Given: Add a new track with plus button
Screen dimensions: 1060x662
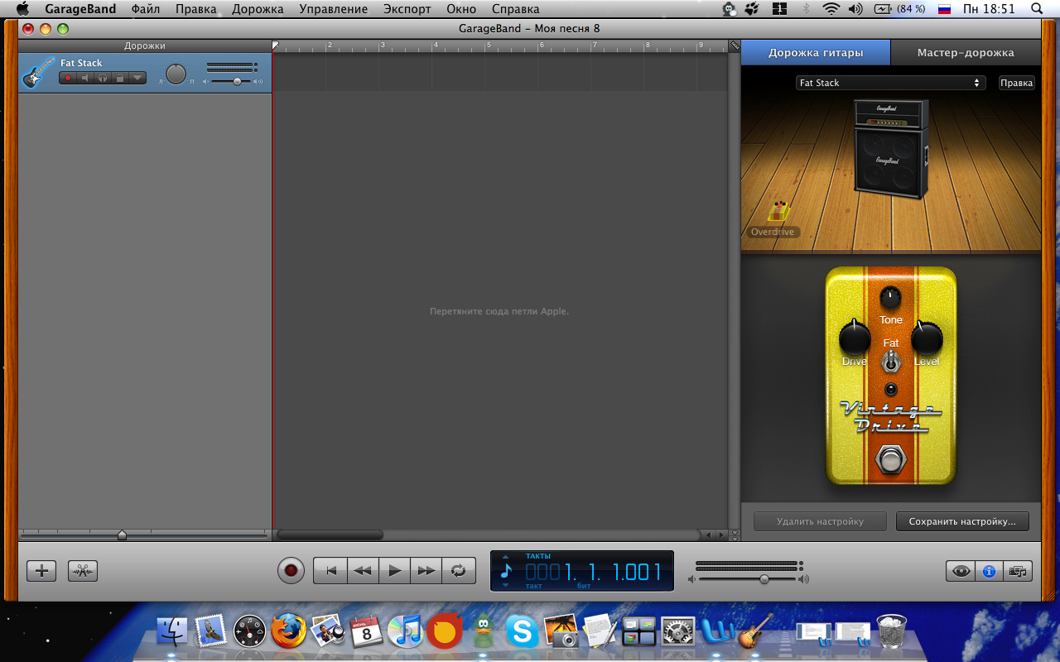Looking at the screenshot, I should click(x=41, y=570).
